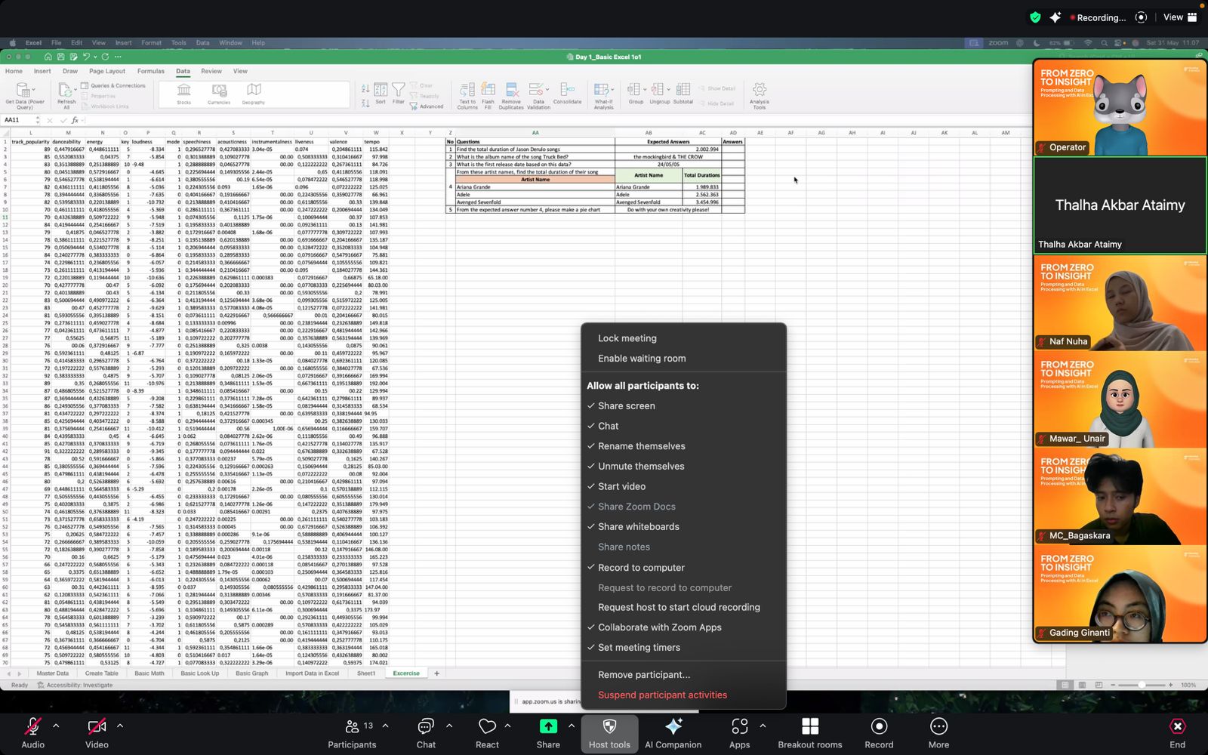The image size is (1208, 755).
Task: Select the Basic Look Up sheet tab
Action: (x=200, y=673)
